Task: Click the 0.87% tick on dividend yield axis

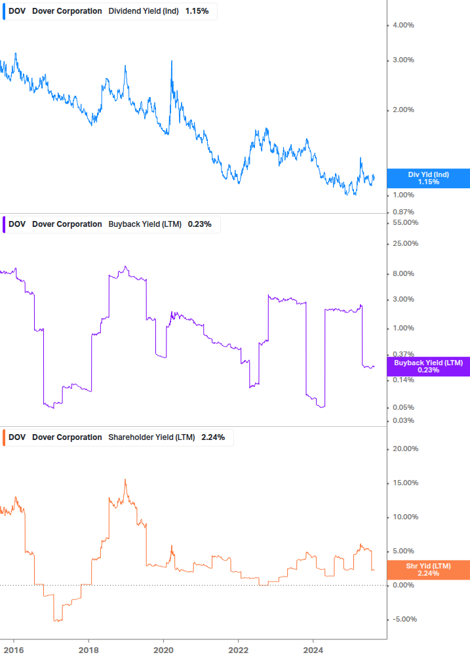Action: click(x=403, y=212)
